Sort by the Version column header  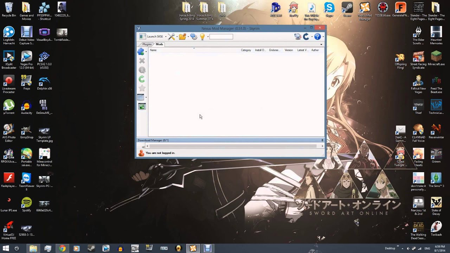(289, 50)
